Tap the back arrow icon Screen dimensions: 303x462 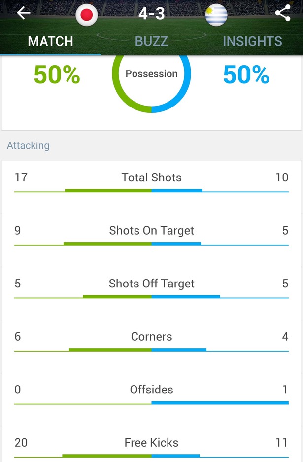[x=24, y=13]
